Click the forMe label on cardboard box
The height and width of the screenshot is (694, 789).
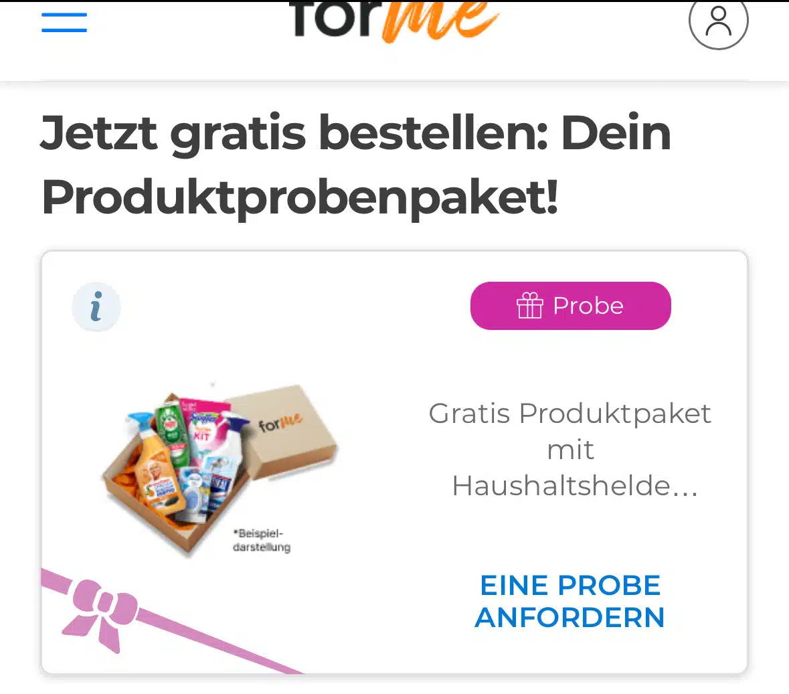pyautogui.click(x=280, y=423)
